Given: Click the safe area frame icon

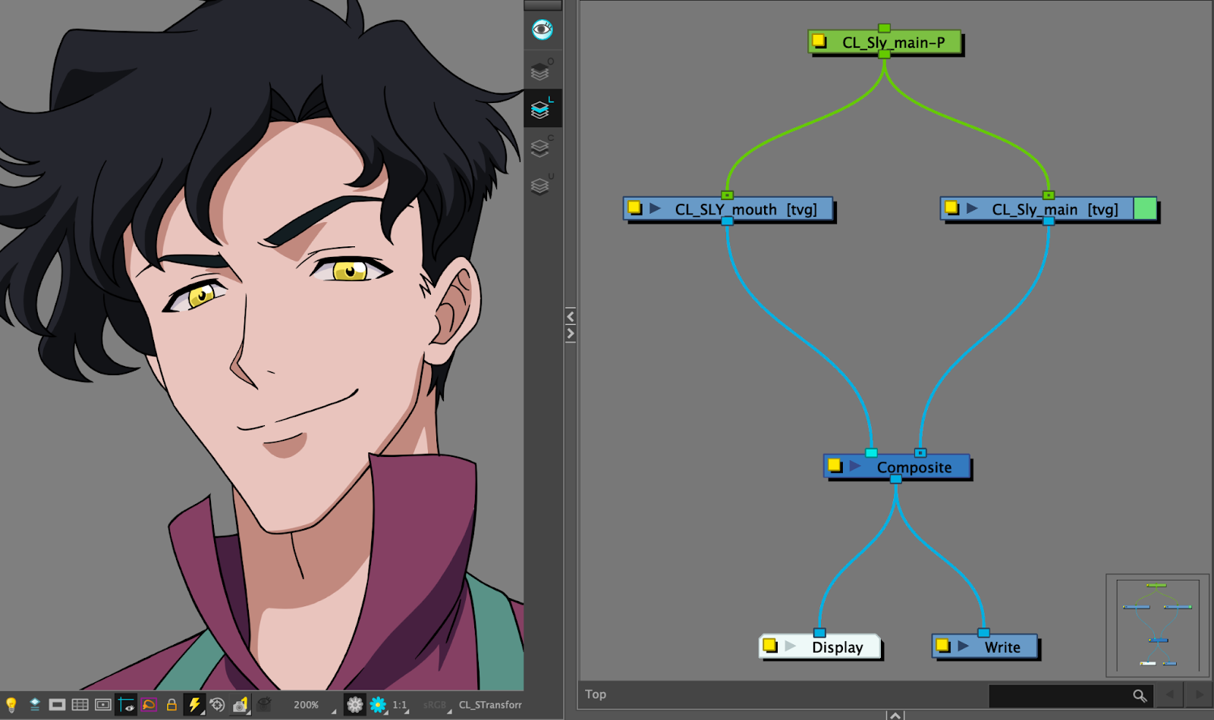Looking at the screenshot, I should [103, 705].
